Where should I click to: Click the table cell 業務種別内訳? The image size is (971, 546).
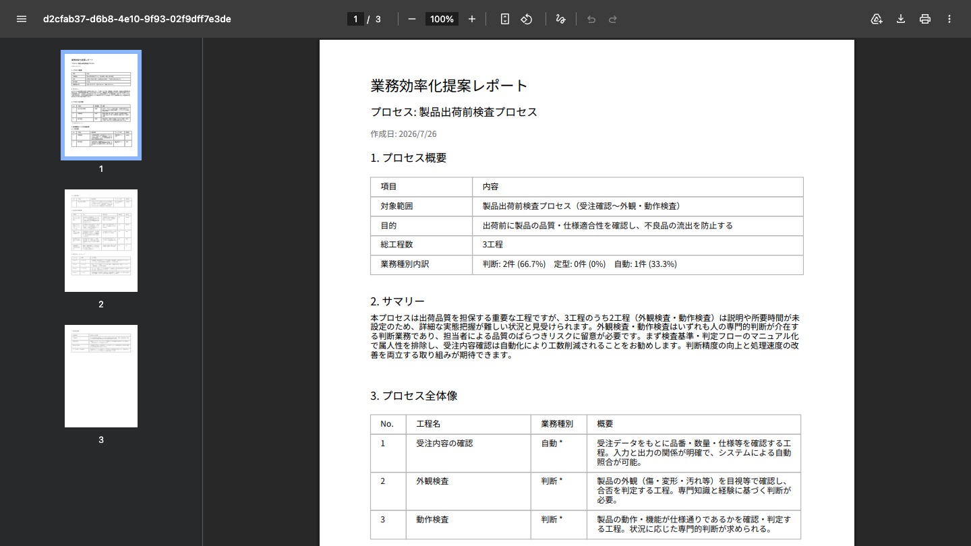tap(421, 264)
